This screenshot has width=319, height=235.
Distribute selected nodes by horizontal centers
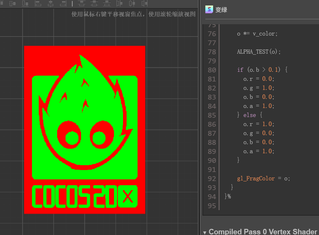pyautogui.click(x=132, y=3)
